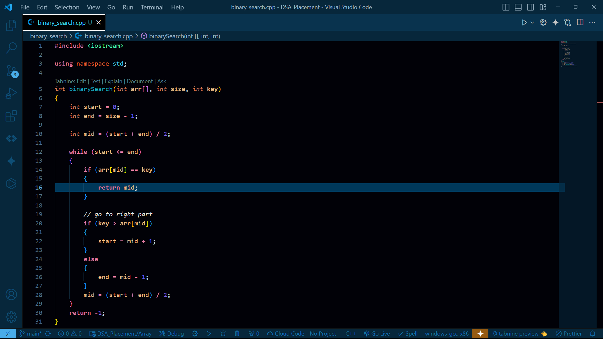Image resolution: width=603 pixels, height=339 pixels.
Task: Open tabnine preview status item
Action: (x=520, y=334)
